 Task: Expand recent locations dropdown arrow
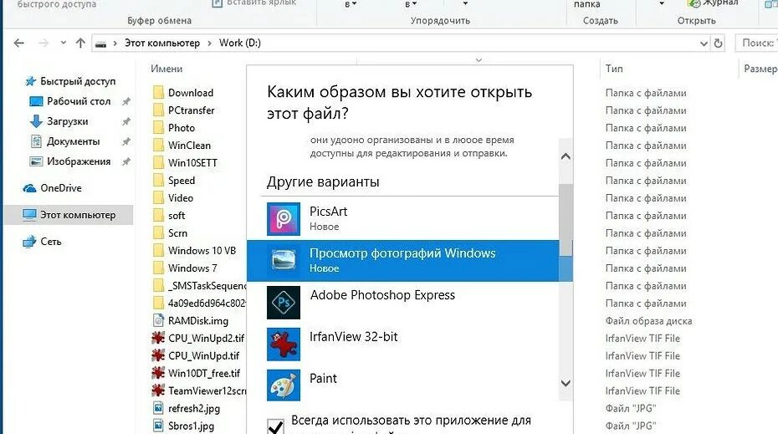click(63, 43)
